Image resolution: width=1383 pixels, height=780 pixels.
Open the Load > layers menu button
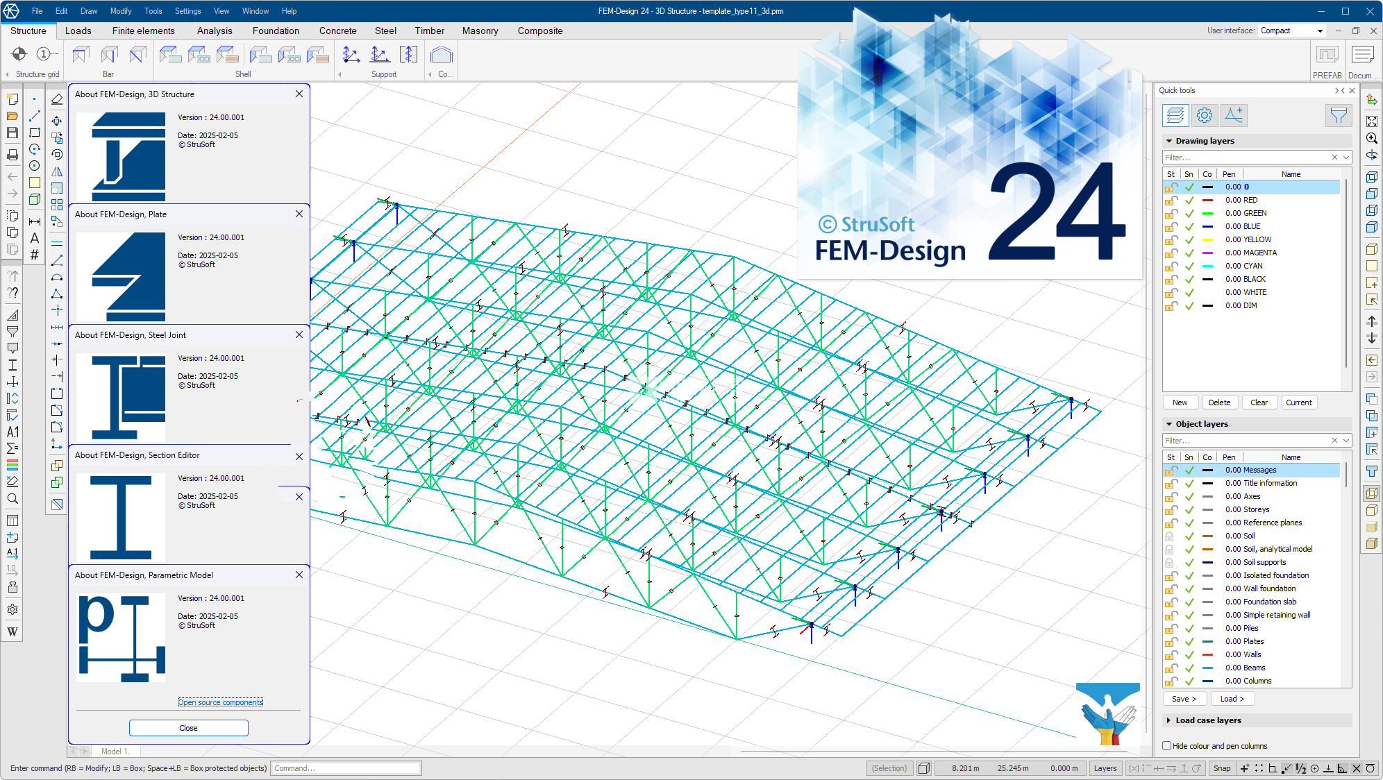click(1232, 699)
